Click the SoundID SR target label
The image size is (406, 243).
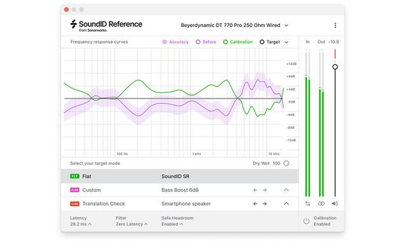(x=175, y=176)
